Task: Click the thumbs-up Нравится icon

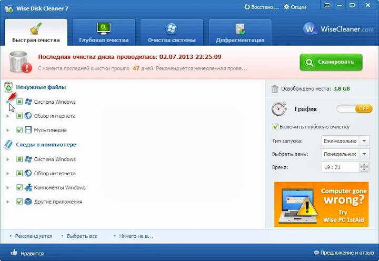Action: (x=14, y=253)
